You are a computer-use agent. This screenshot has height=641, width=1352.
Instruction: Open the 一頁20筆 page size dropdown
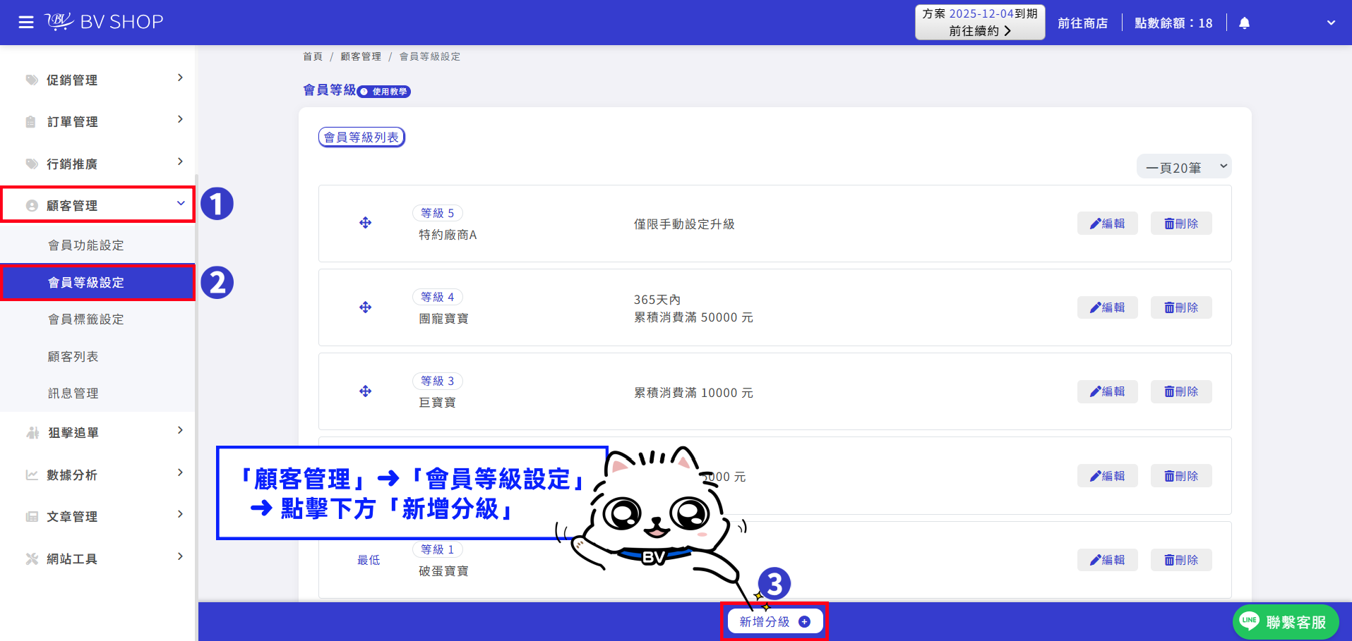pos(1184,167)
